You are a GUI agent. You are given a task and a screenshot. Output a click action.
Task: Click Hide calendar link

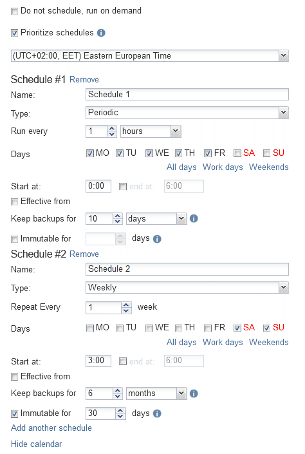37,444
